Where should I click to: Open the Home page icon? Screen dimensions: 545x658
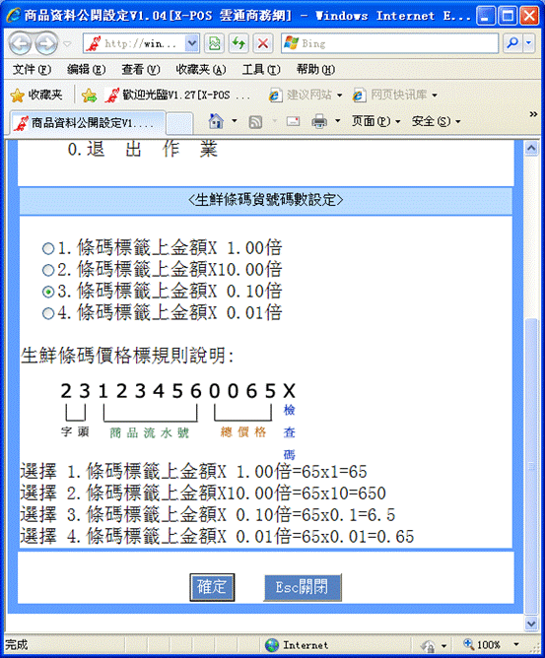coord(216,121)
